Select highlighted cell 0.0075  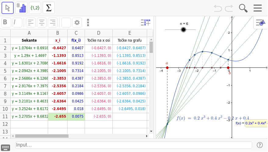coord(76,117)
